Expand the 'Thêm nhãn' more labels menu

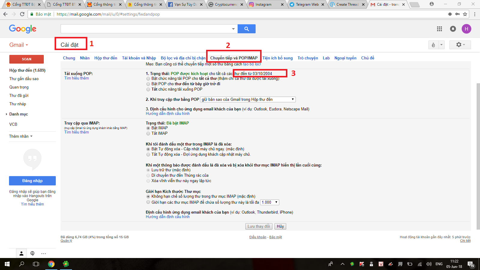click(21, 136)
